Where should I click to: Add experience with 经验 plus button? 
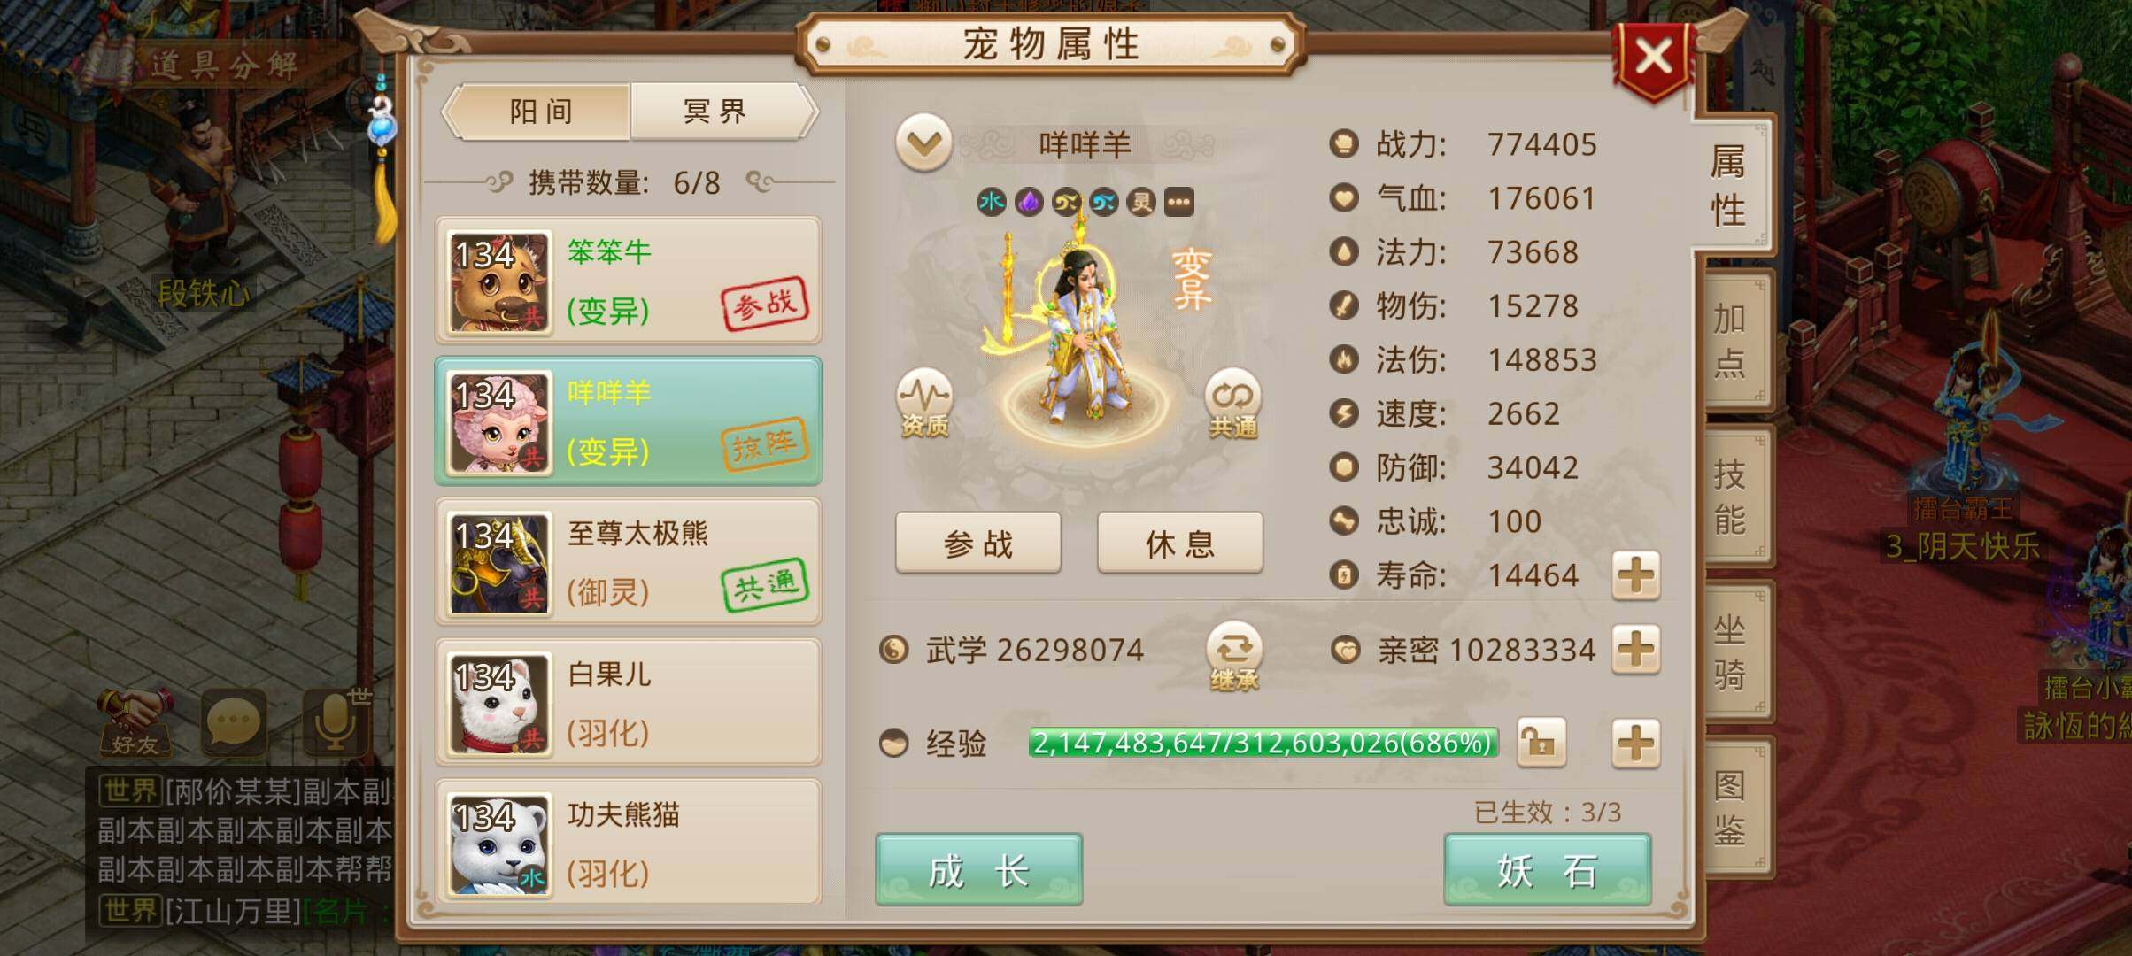[1635, 742]
